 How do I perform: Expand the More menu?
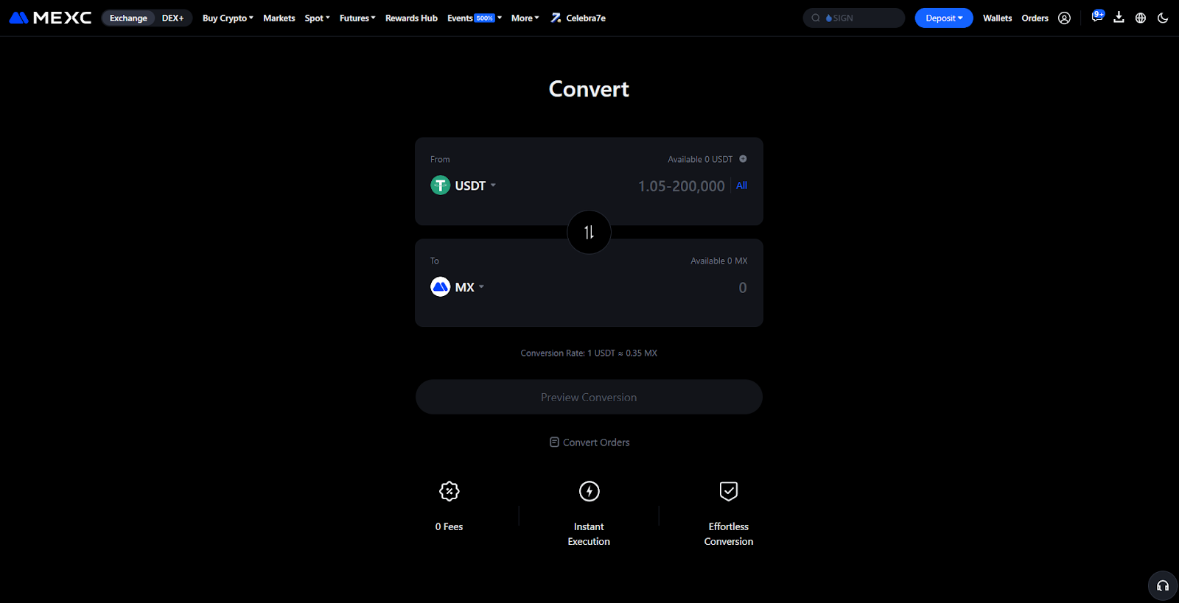(525, 18)
